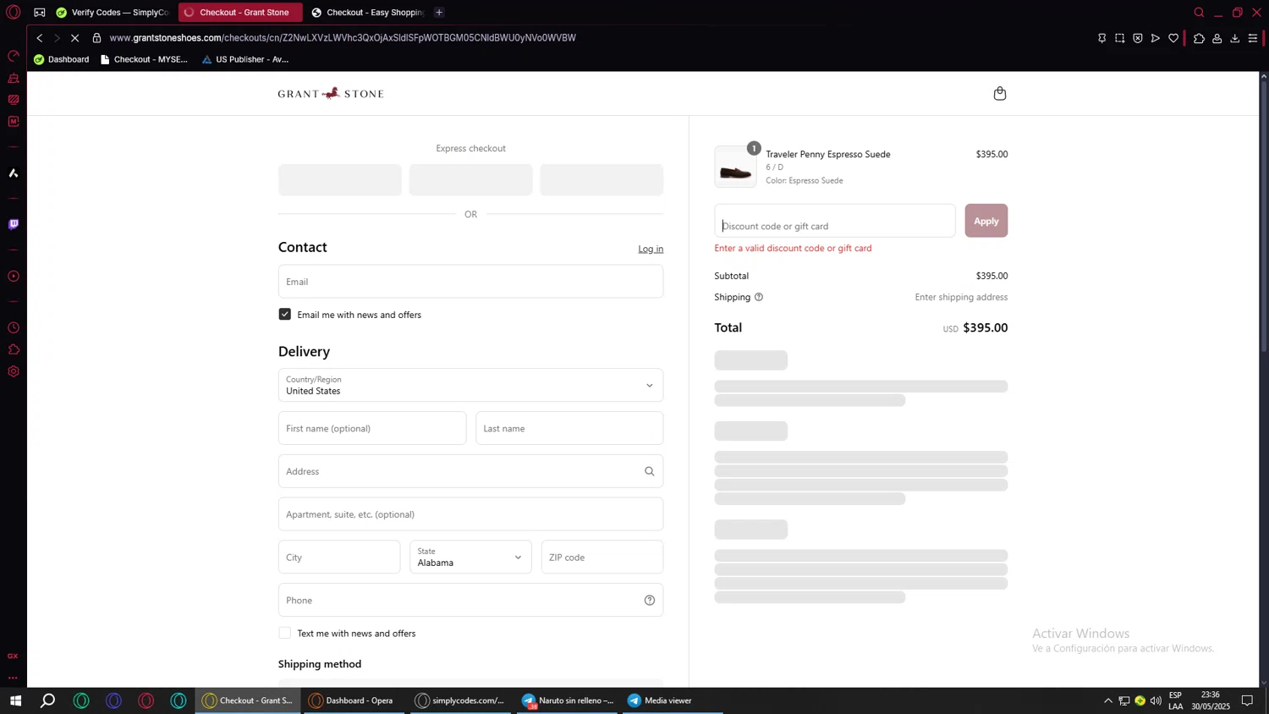The width and height of the screenshot is (1269, 714).
Task: Switch to Checkout - Easy Shopping tab
Action: pyautogui.click(x=368, y=13)
